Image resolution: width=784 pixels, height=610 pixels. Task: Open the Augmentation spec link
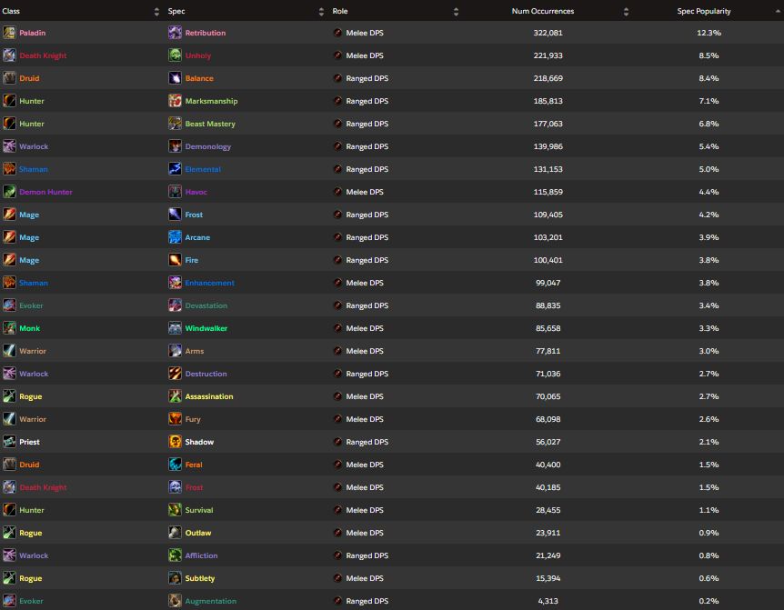click(x=210, y=601)
